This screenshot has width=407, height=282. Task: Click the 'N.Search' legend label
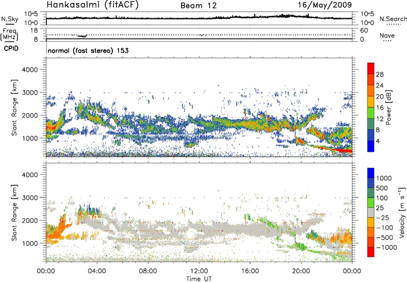[x=393, y=19]
